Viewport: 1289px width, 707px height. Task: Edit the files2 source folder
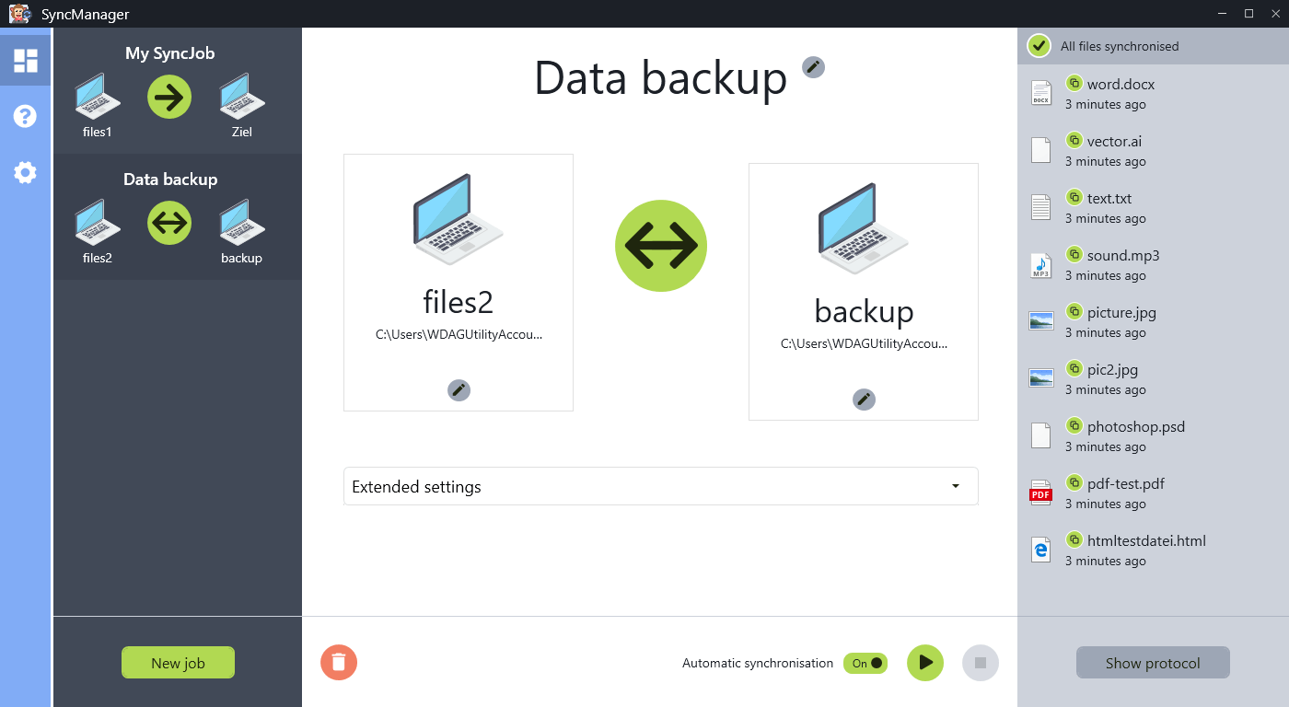[x=459, y=390]
